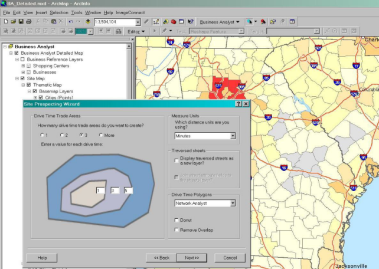Click the binoculars-style icon on the layout toolbar
Screen dimensions: 379x269
click(x=119, y=31)
